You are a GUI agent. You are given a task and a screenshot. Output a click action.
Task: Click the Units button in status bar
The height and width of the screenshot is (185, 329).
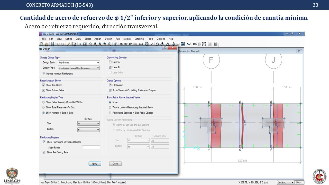pyautogui.click(x=299, y=182)
